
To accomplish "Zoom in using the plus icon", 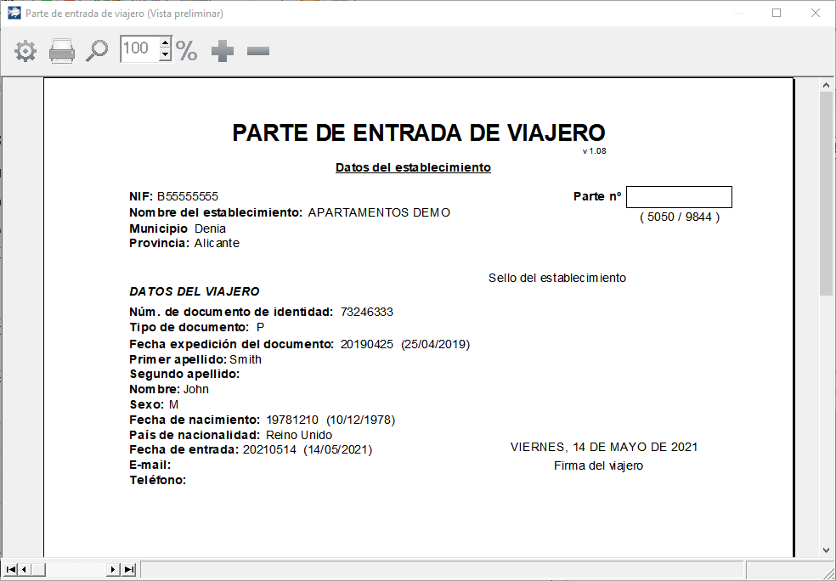I will click(222, 51).
